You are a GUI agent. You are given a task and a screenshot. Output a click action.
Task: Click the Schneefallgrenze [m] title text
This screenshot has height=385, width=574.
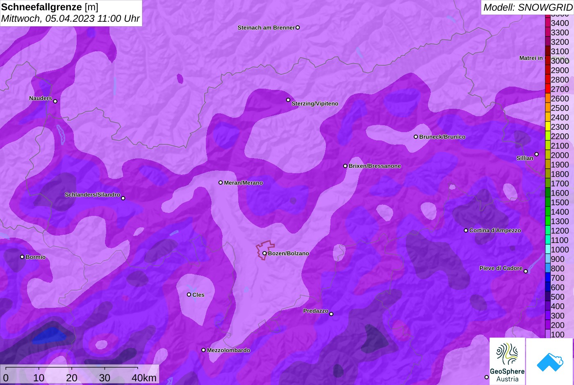[x=50, y=7]
